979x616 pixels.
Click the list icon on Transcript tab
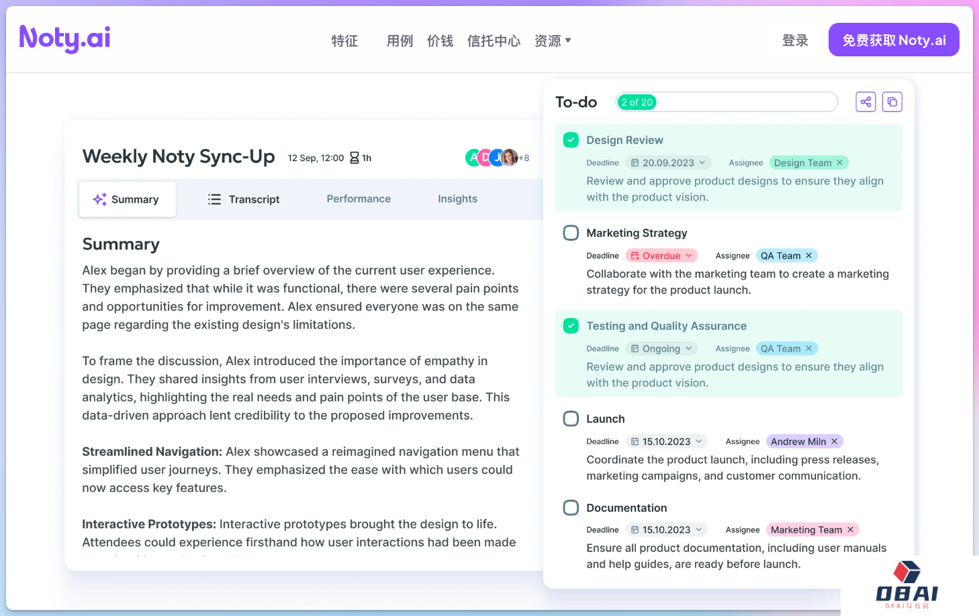coord(214,199)
